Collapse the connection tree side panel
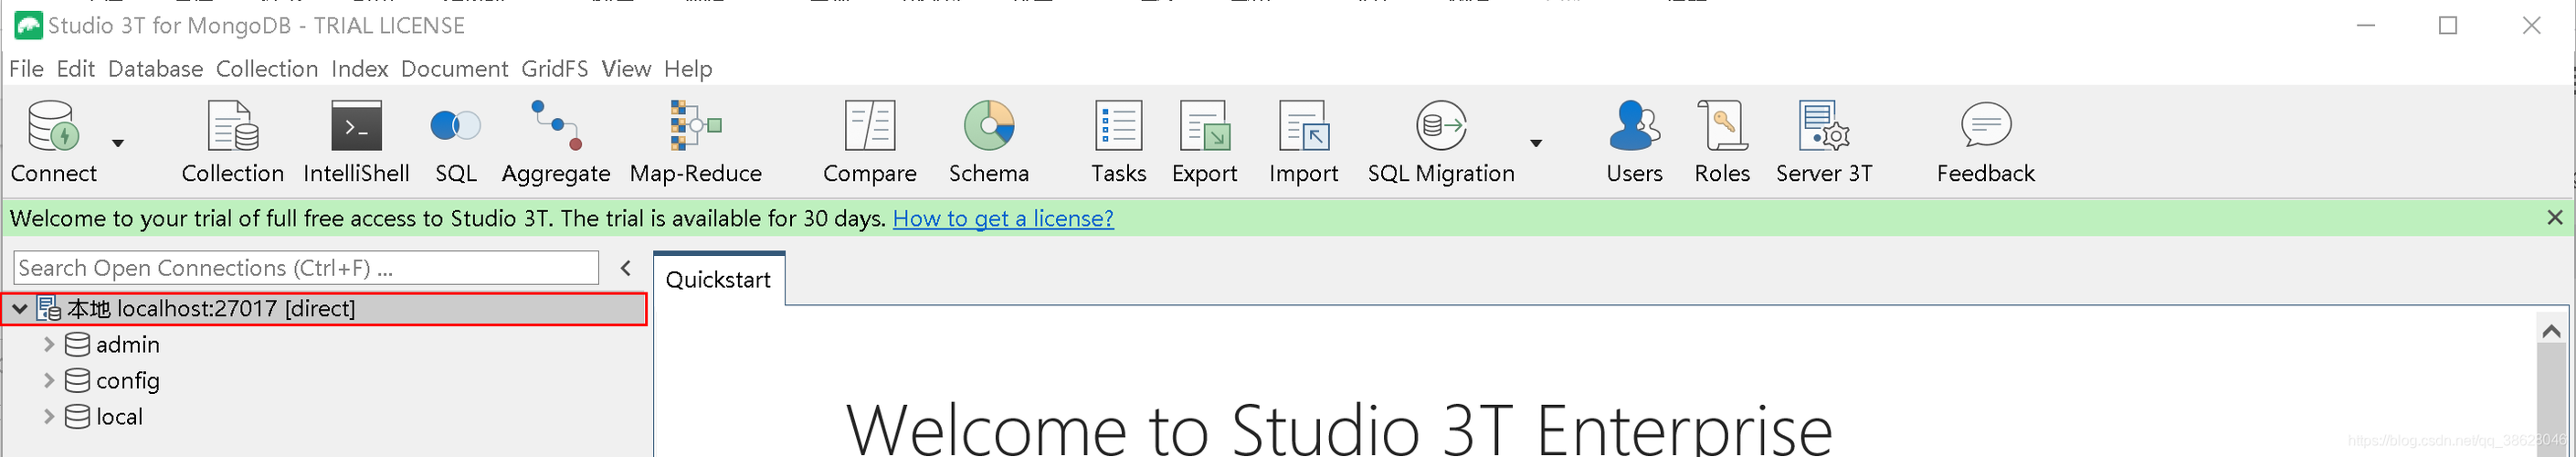Screen dimensions: 2576x457 click(626, 268)
